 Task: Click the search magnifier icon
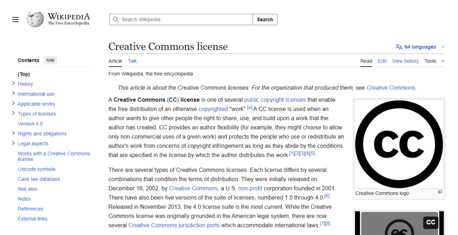pos(116,20)
